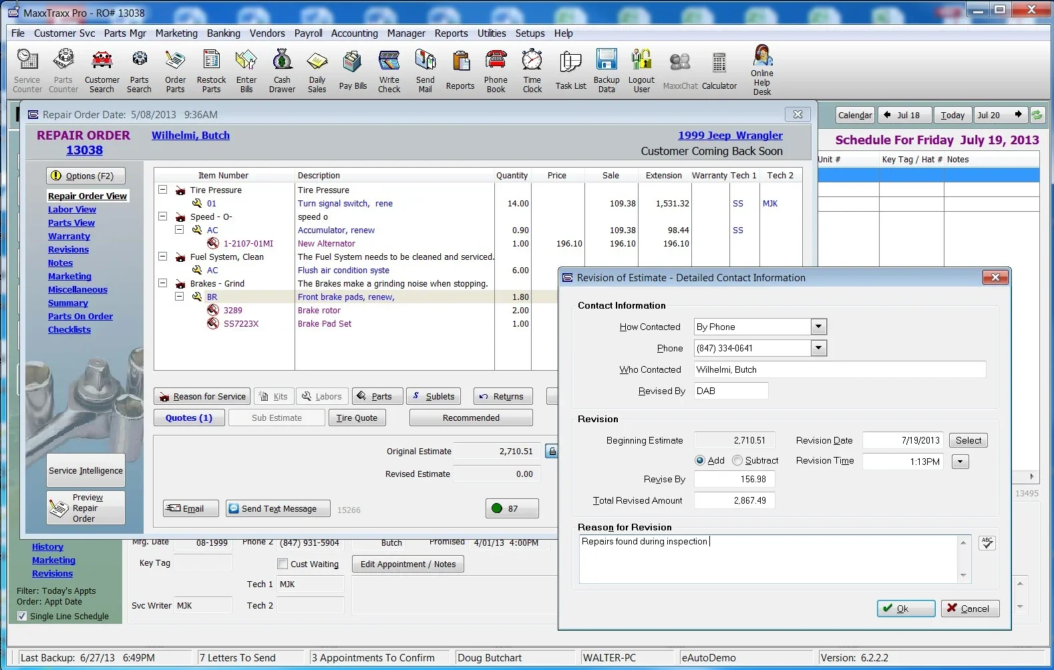Open the Labor View link
1054x670 pixels.
[x=72, y=209]
